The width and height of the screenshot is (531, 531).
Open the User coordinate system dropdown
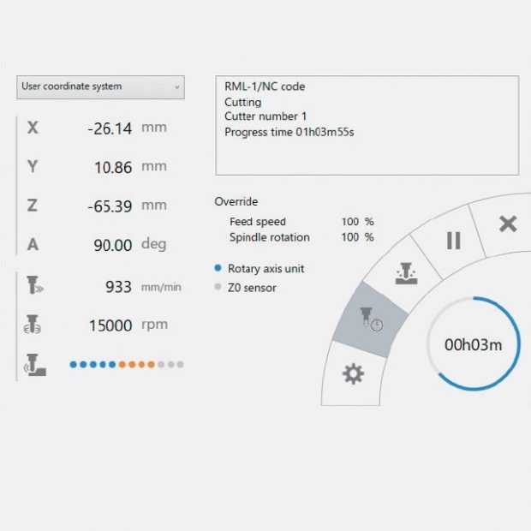(x=100, y=87)
